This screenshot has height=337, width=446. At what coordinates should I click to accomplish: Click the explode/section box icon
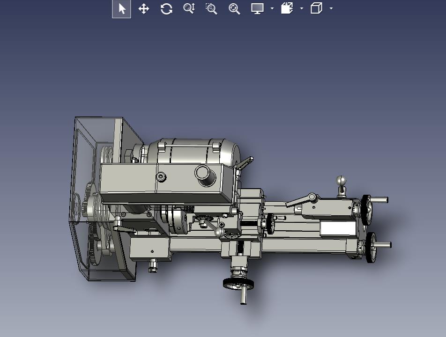(x=287, y=8)
